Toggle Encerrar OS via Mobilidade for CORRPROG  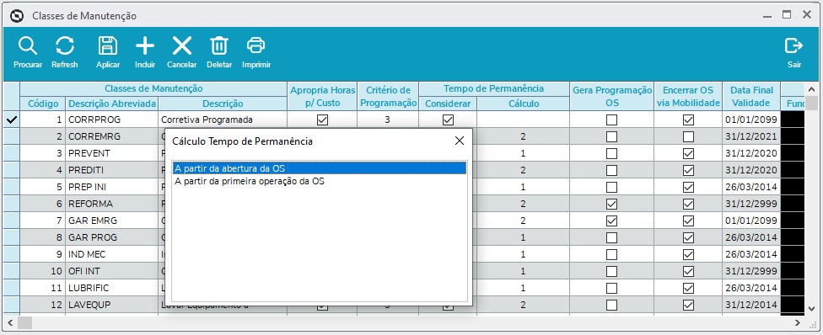[x=688, y=120]
